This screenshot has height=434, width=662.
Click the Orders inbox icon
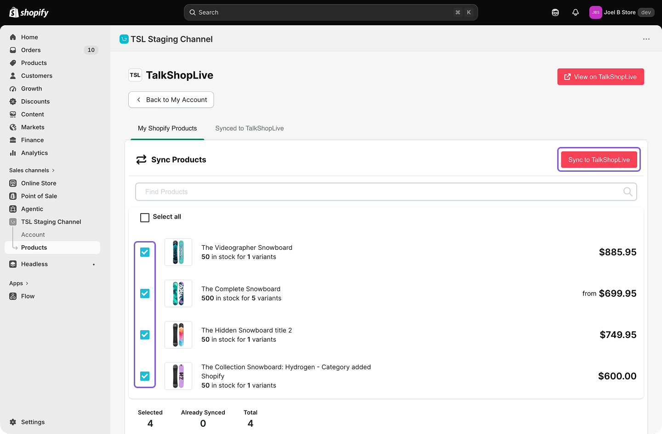coord(13,50)
